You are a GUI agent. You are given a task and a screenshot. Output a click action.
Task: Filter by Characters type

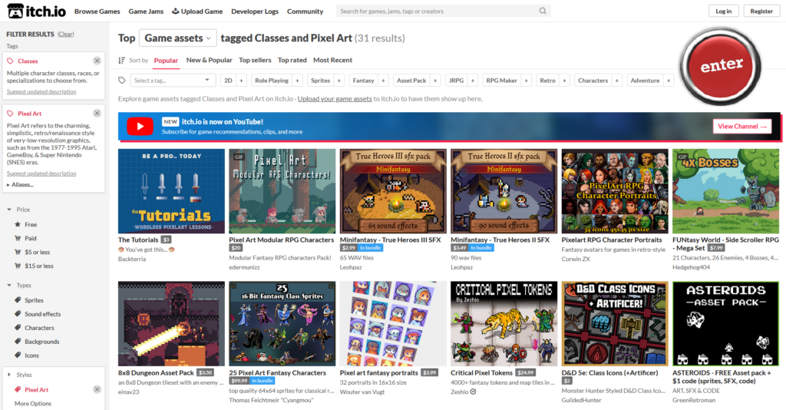point(39,327)
